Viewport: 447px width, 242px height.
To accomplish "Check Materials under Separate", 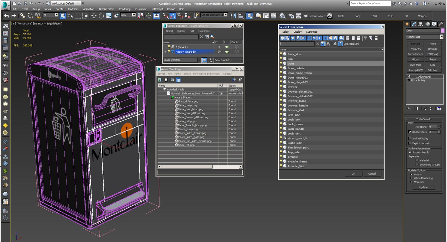I will tap(417, 160).
